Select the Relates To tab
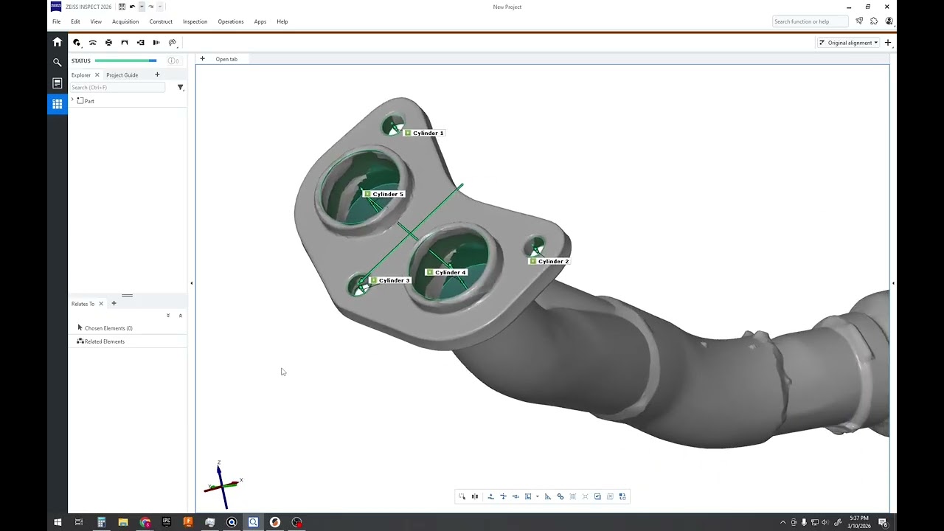Image resolution: width=944 pixels, height=531 pixels. pyautogui.click(x=83, y=304)
